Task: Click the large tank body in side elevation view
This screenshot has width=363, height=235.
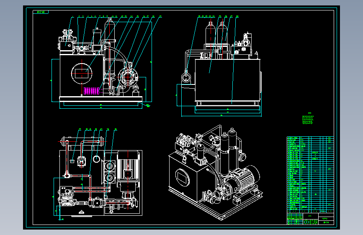Action: tap(228, 80)
